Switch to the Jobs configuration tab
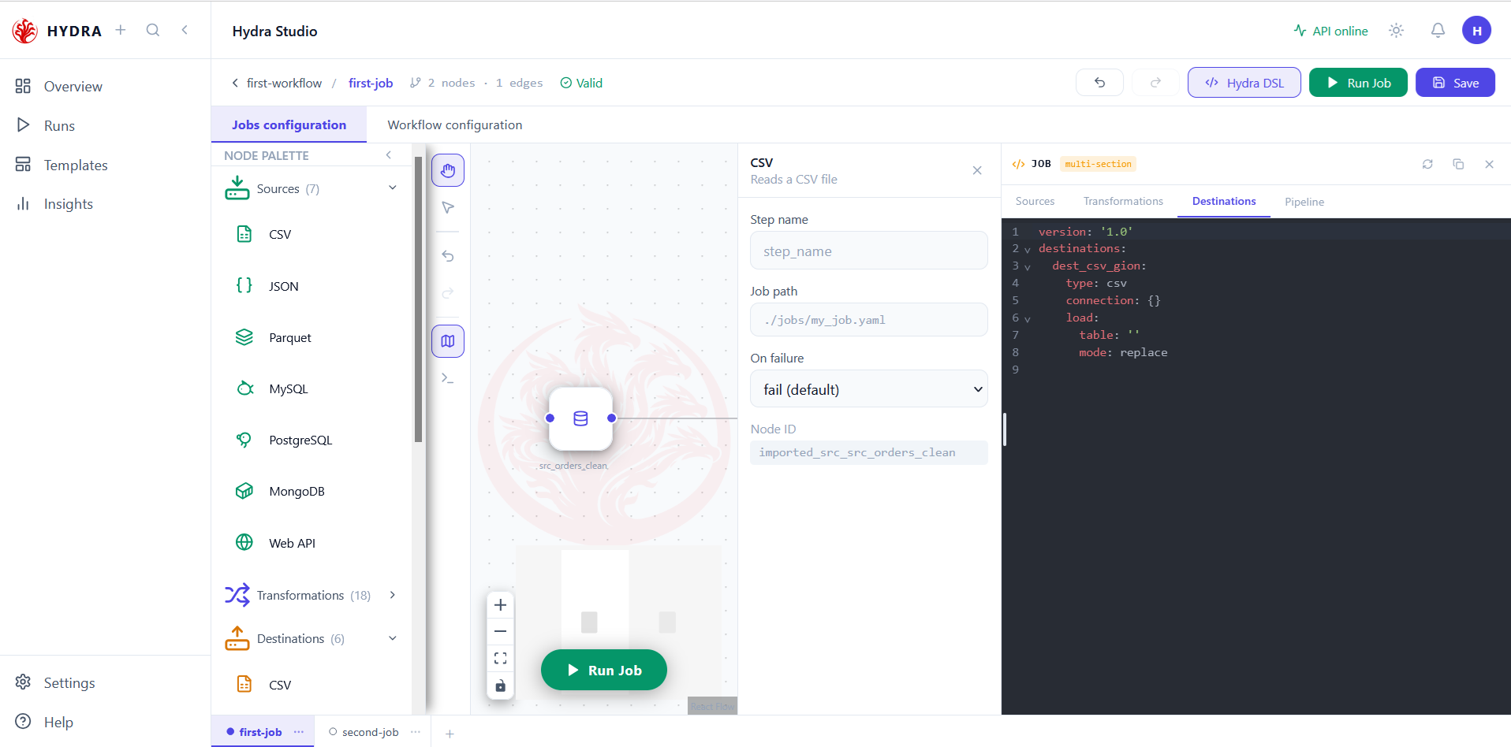 (289, 124)
